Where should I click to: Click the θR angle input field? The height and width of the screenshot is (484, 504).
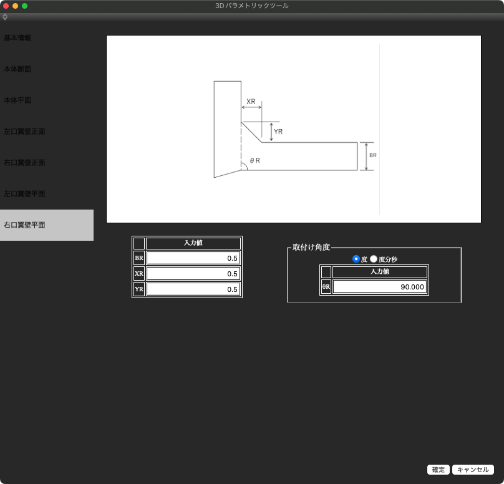point(379,287)
